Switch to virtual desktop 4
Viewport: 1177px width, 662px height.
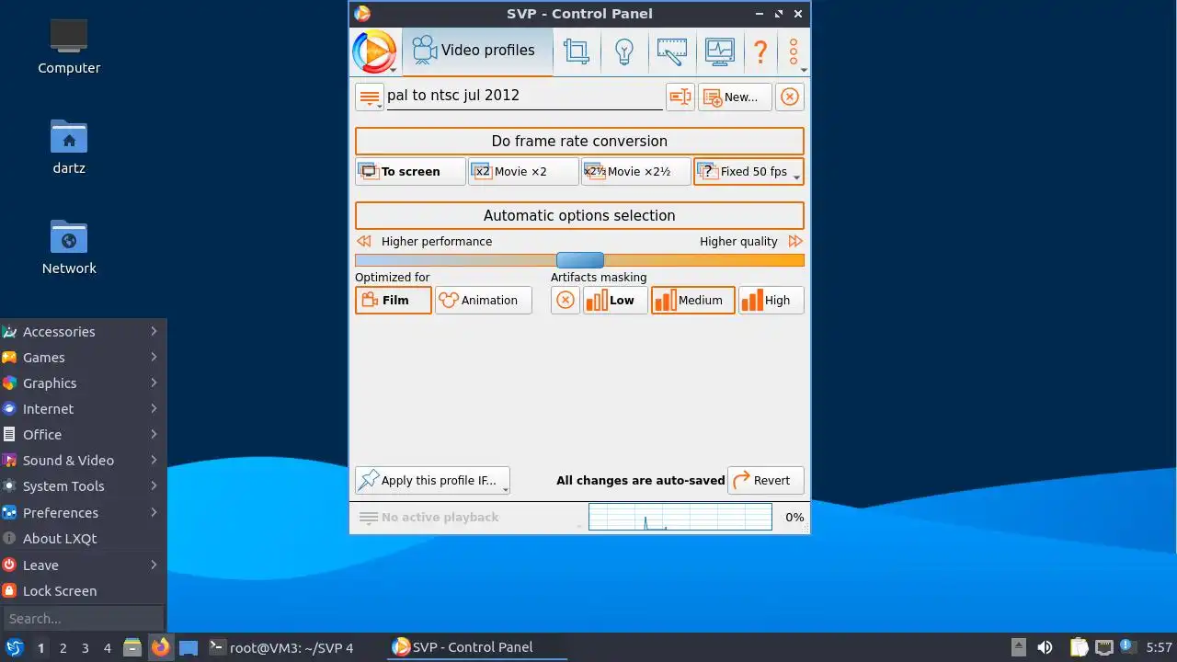107,648
